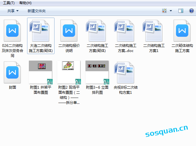Open the 封面 document icon

click(12, 72)
